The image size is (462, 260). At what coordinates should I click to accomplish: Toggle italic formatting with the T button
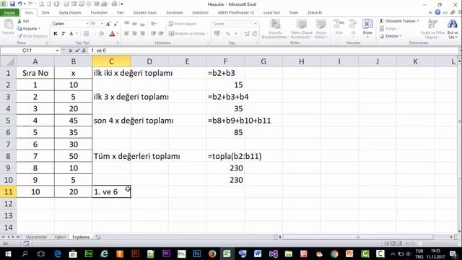pyautogui.click(x=63, y=34)
